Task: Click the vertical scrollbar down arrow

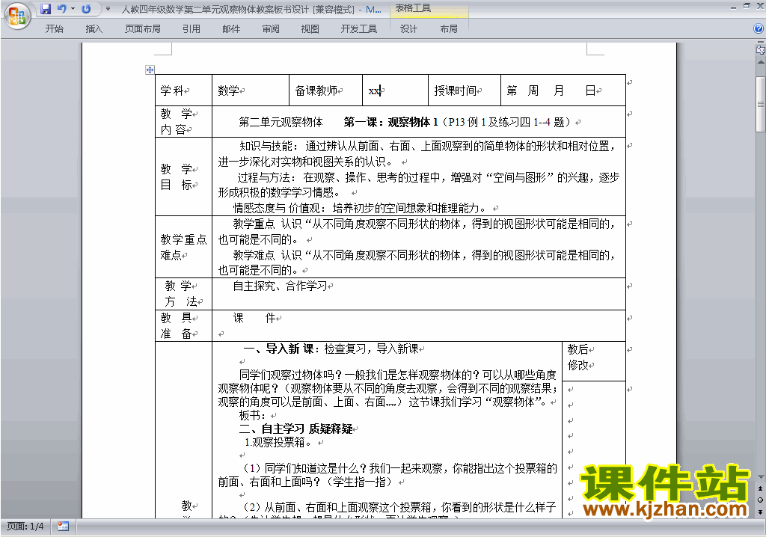Action: 760,477
